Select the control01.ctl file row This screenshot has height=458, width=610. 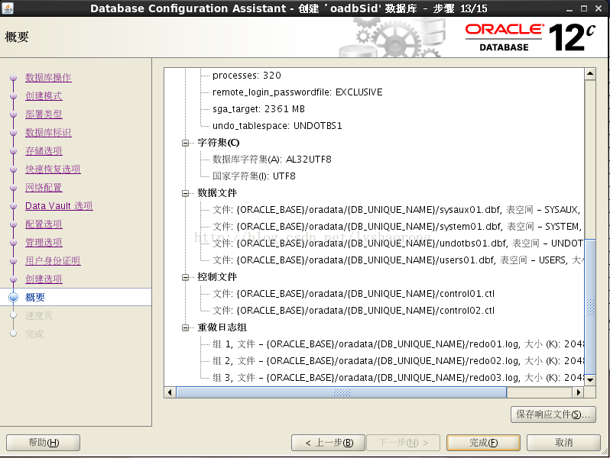353,294
